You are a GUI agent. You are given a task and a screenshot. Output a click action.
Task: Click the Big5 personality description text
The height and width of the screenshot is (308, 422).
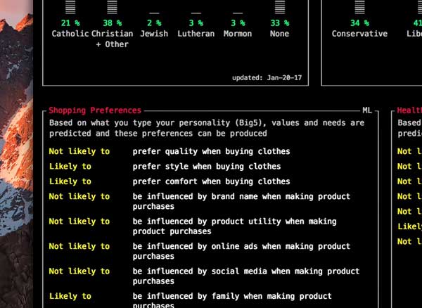[x=207, y=128]
